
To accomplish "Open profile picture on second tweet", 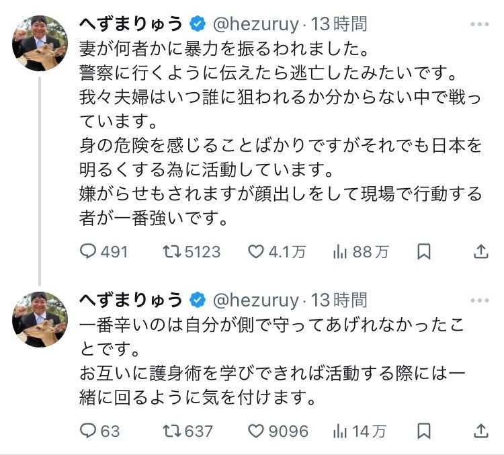I will click(40, 319).
